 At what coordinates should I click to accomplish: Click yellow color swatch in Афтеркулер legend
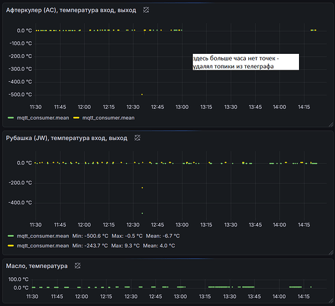pyautogui.click(x=76, y=118)
